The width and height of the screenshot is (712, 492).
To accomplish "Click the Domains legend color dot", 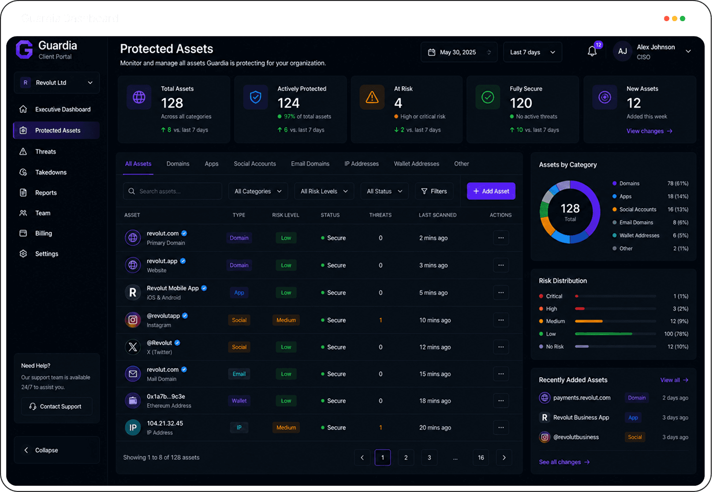I will pyautogui.click(x=614, y=183).
